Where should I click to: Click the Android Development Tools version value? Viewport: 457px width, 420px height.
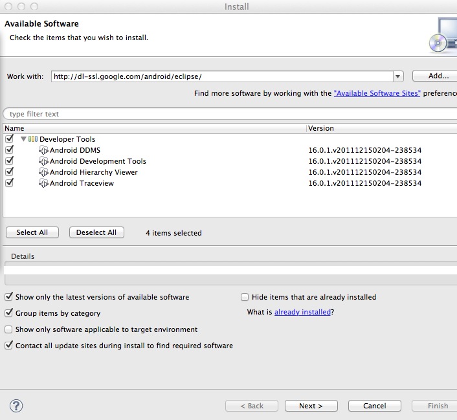point(365,161)
